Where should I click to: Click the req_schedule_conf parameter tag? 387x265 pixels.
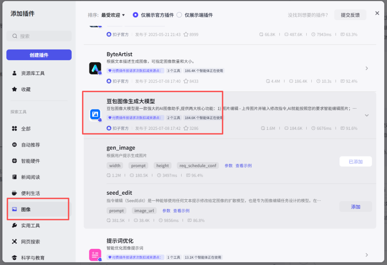click(198, 165)
